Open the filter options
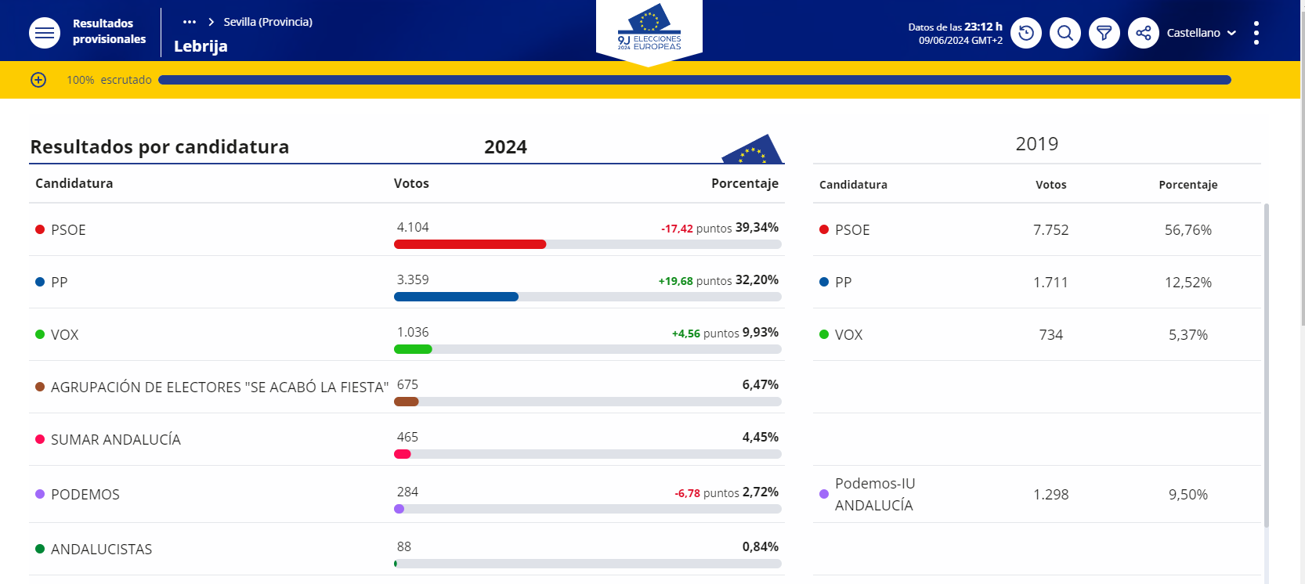 tap(1104, 32)
